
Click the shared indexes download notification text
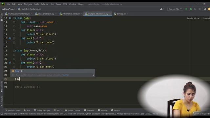81,114
